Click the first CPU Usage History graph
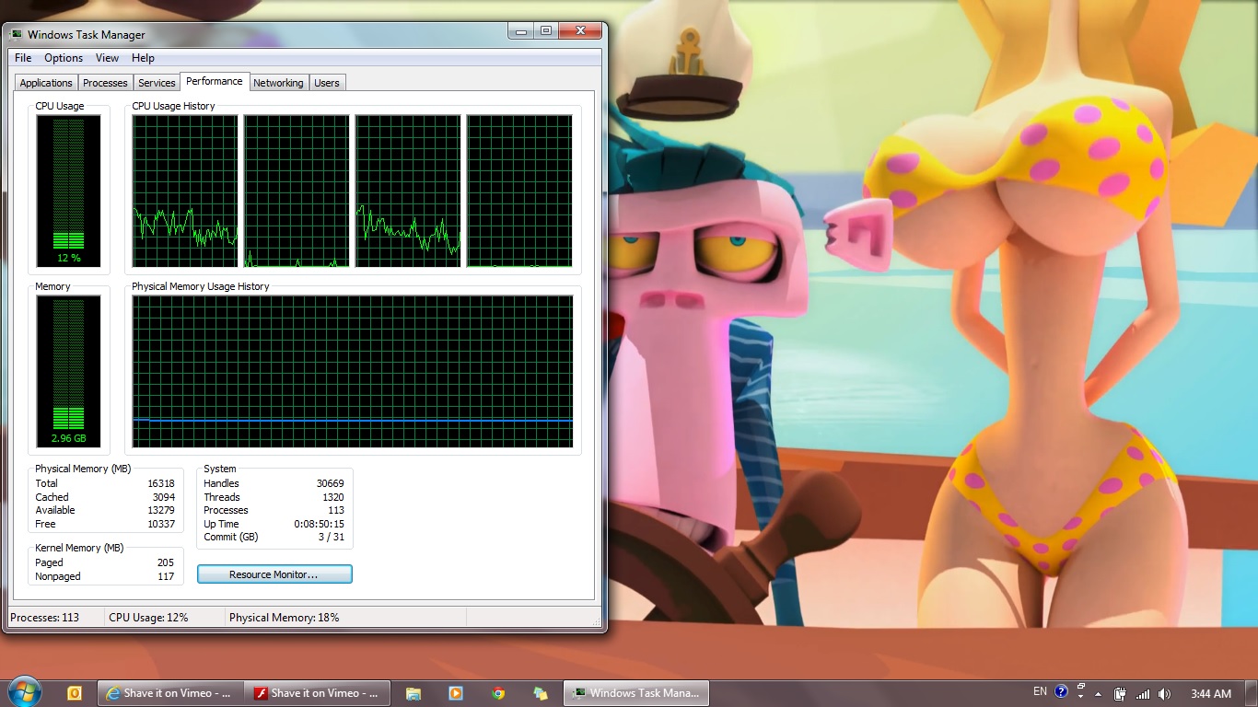 click(185, 191)
